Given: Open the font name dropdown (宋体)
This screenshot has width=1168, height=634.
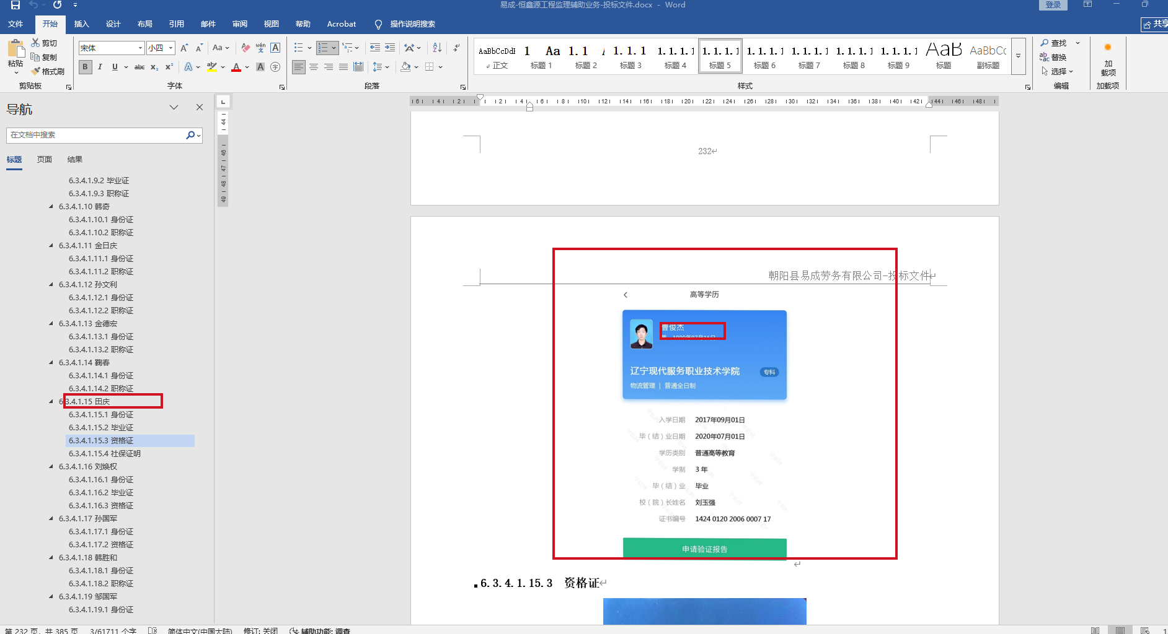Looking at the screenshot, I should click(140, 48).
